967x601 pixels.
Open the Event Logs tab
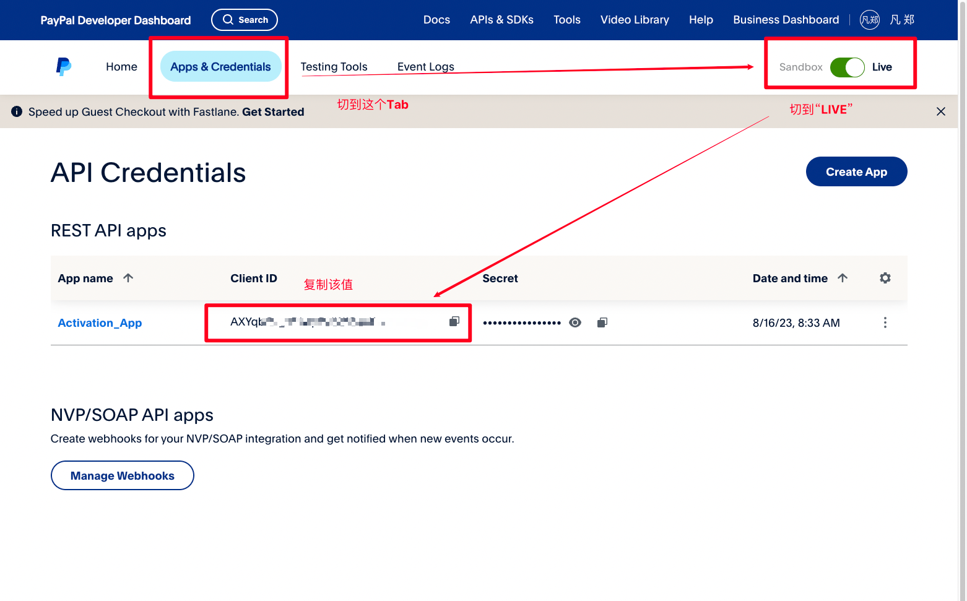pyautogui.click(x=426, y=67)
